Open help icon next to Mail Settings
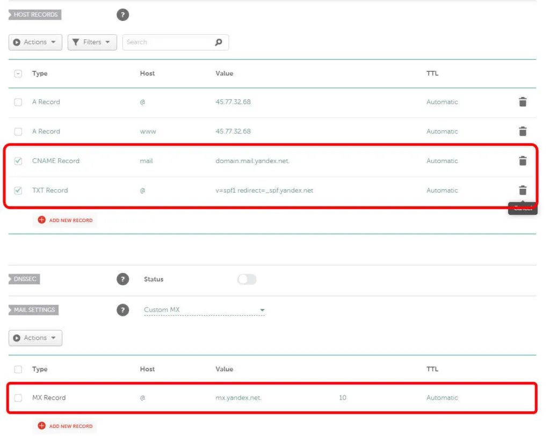The width and height of the screenshot is (550, 436). [122, 310]
